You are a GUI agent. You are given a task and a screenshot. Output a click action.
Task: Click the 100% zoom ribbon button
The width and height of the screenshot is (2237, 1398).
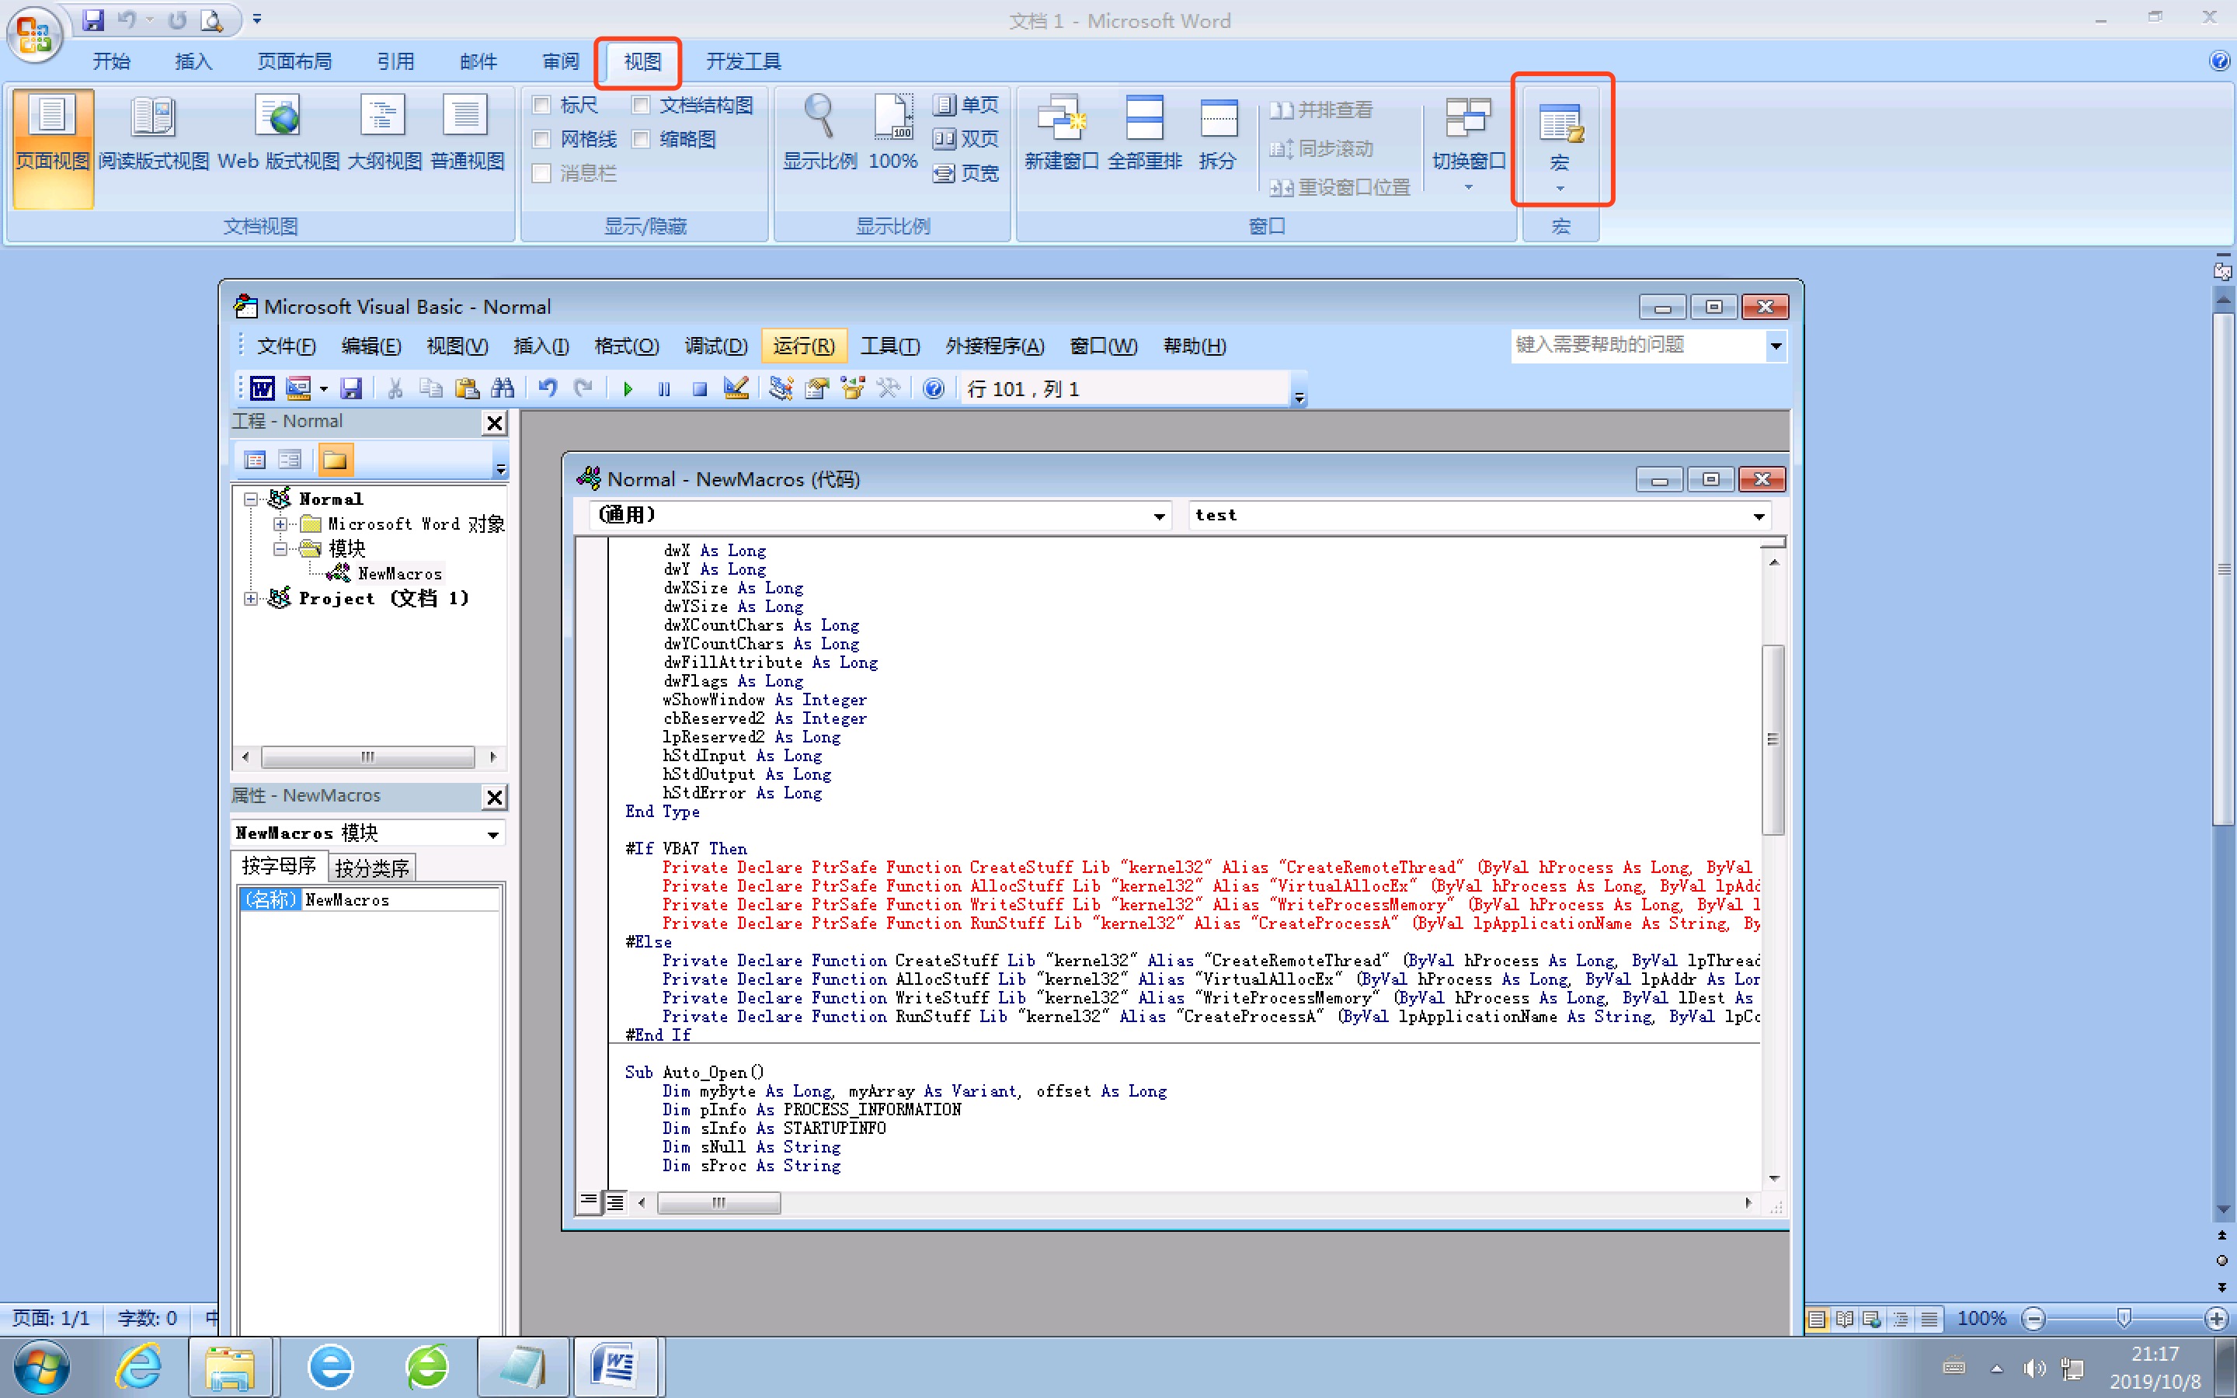click(893, 133)
